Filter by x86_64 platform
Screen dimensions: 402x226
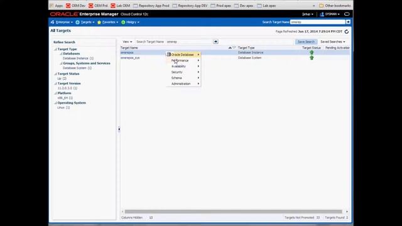[65, 98]
